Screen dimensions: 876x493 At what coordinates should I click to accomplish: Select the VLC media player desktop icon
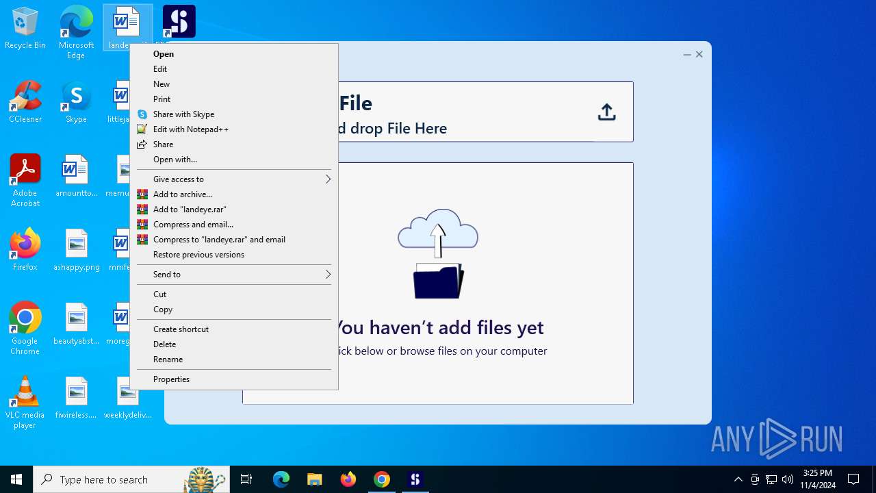pyautogui.click(x=25, y=403)
